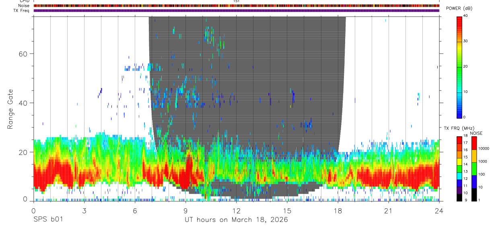Image resolution: width=494 pixels, height=228 pixels.
Task: Select the 9 tick on UT hours axis
Action: (185, 211)
